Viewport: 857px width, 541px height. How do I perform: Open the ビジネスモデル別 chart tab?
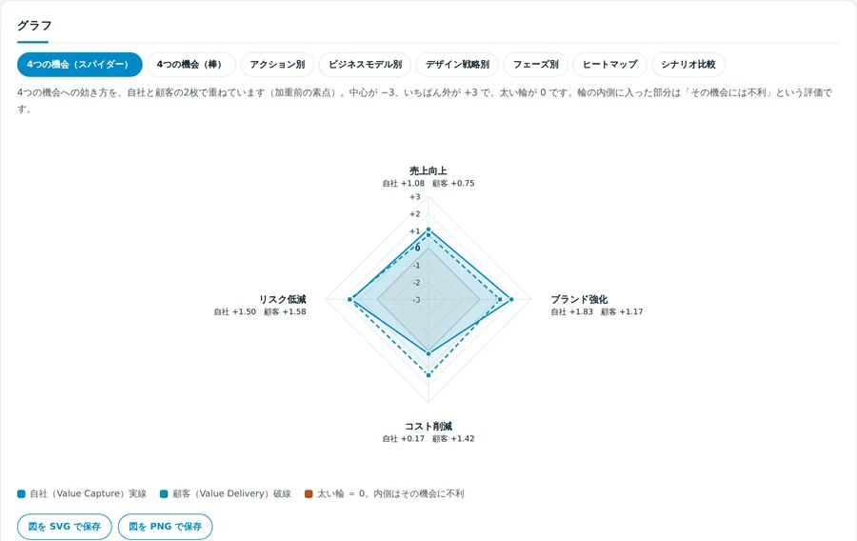[365, 65]
